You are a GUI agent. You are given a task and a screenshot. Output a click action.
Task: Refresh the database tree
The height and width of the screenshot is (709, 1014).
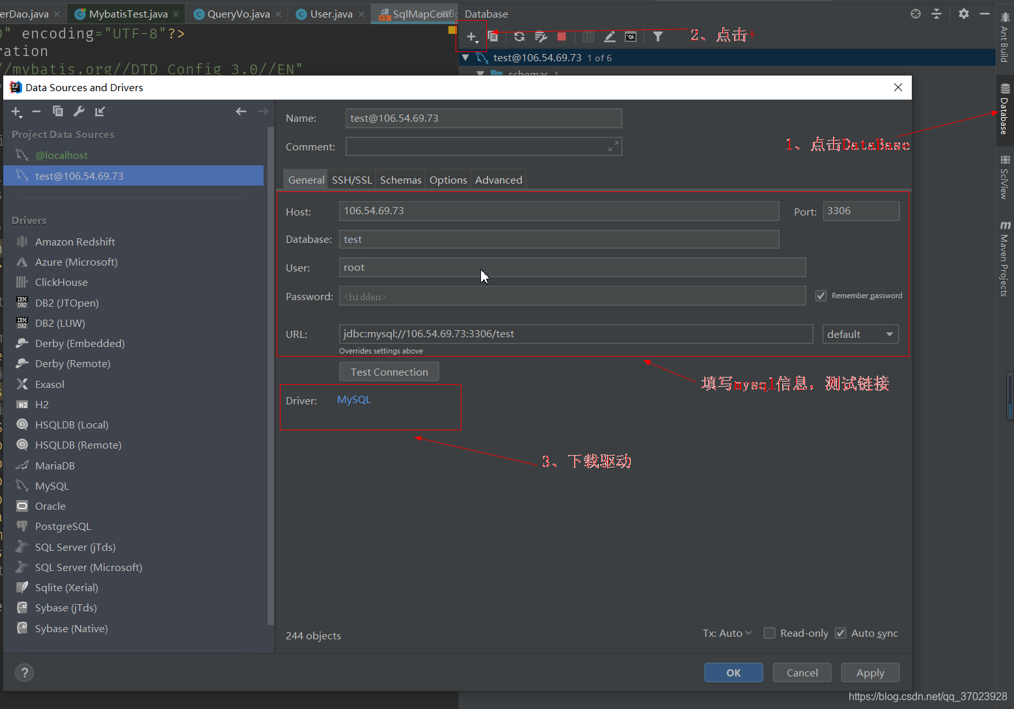click(519, 36)
